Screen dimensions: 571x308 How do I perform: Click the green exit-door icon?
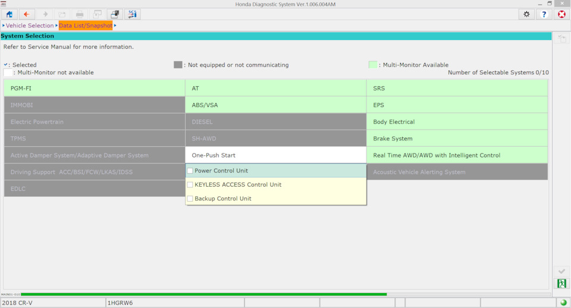point(561,283)
